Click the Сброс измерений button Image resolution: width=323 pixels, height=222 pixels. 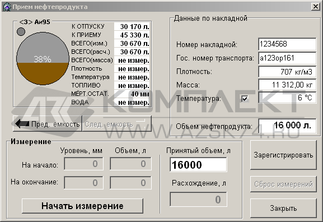pos(283,184)
